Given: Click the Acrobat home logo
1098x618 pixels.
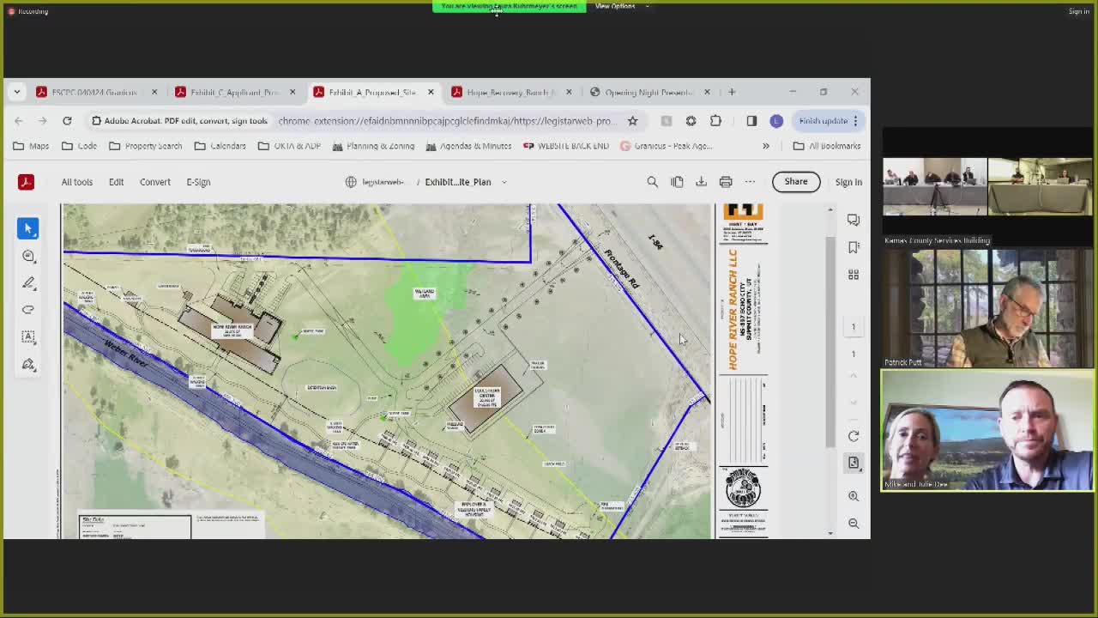Looking at the screenshot, I should click(x=26, y=182).
